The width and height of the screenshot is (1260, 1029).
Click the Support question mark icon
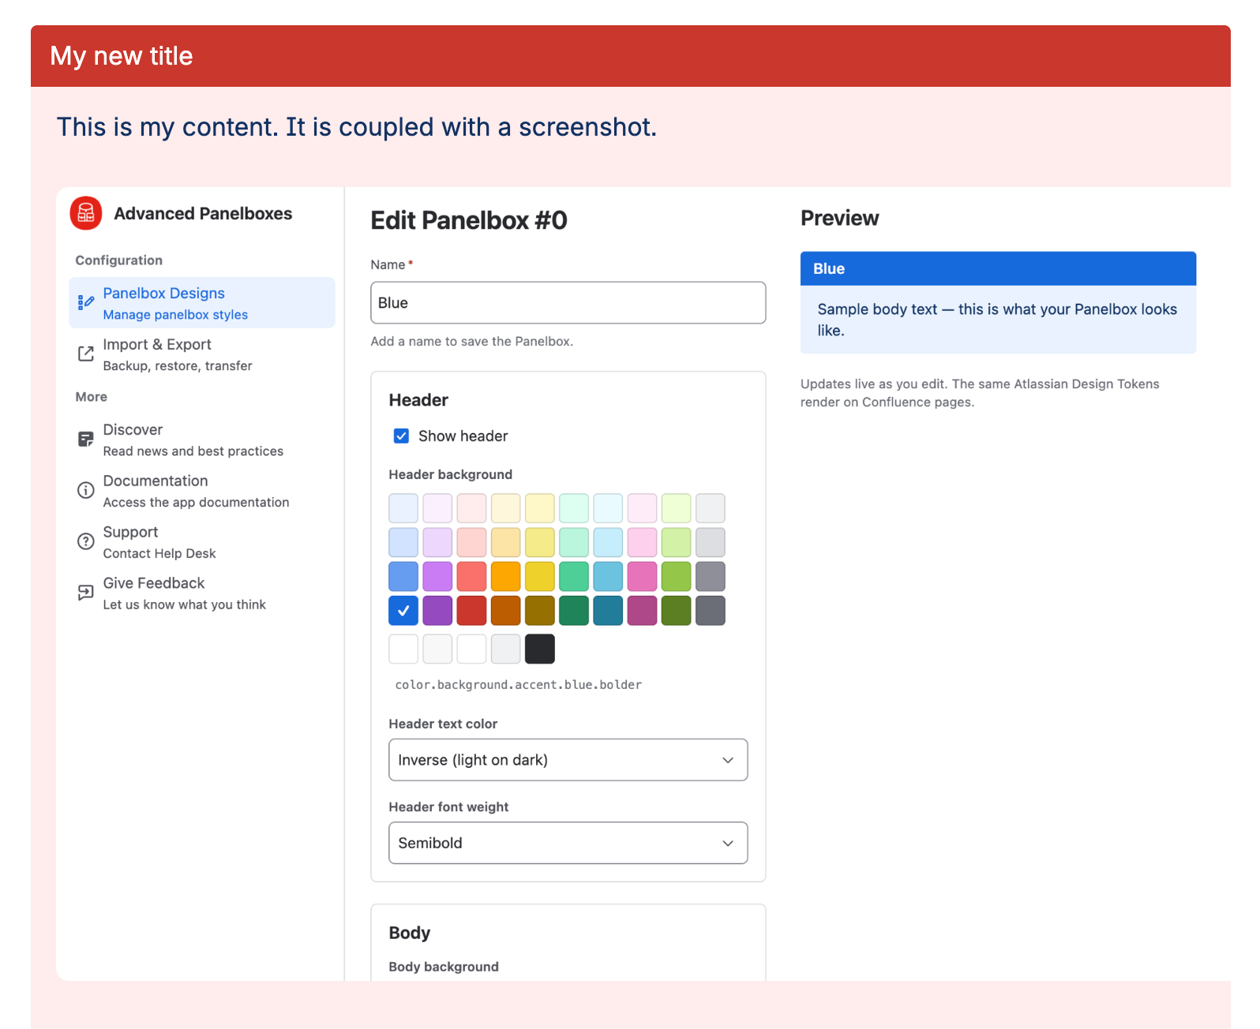(86, 541)
